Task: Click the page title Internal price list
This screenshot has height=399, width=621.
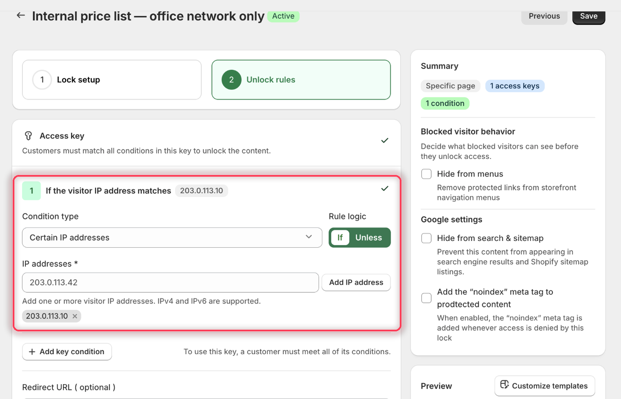Action: click(148, 16)
